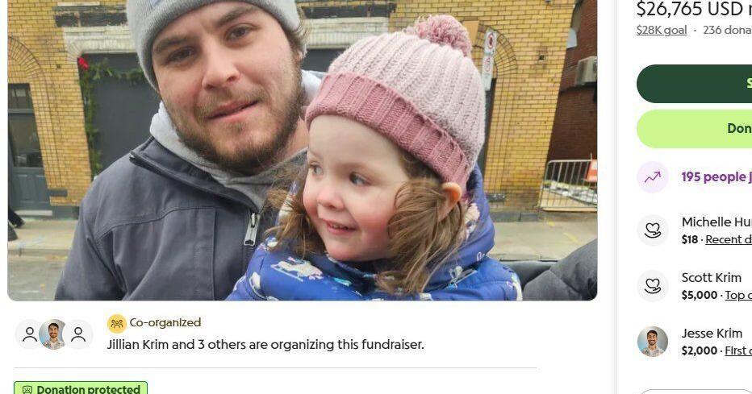The width and height of the screenshot is (752, 394).
Task: Click heart-hand icon beside Scott Krim
Action: (x=652, y=286)
